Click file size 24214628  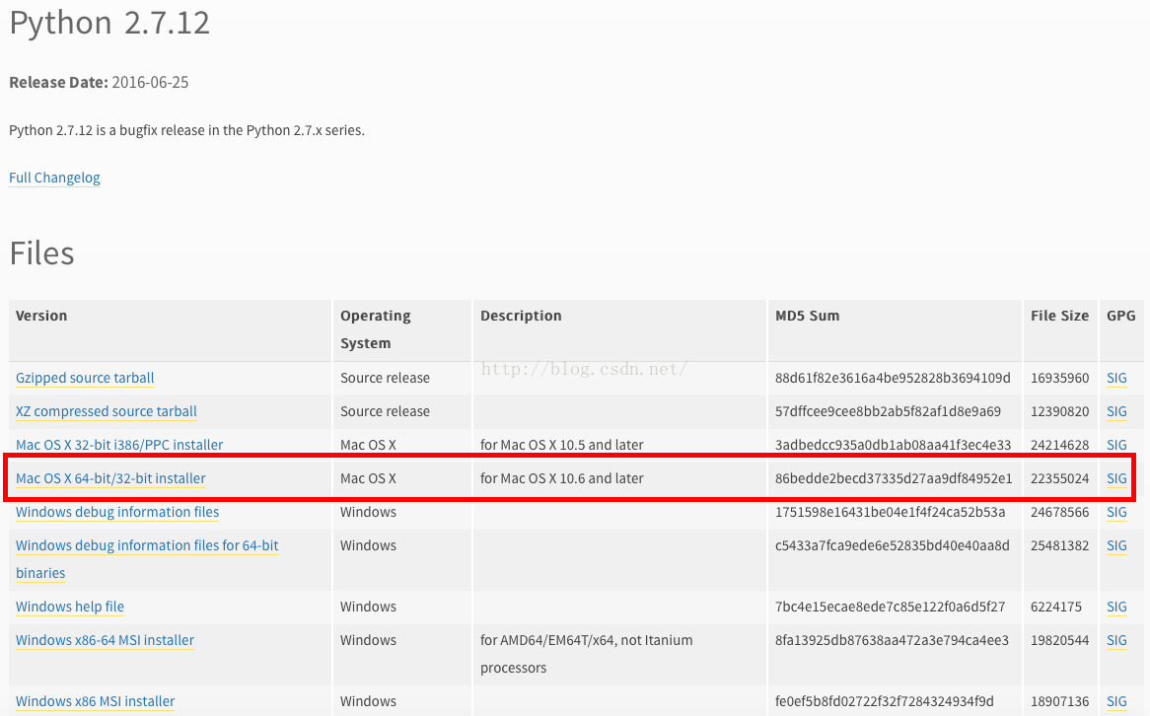(1060, 445)
